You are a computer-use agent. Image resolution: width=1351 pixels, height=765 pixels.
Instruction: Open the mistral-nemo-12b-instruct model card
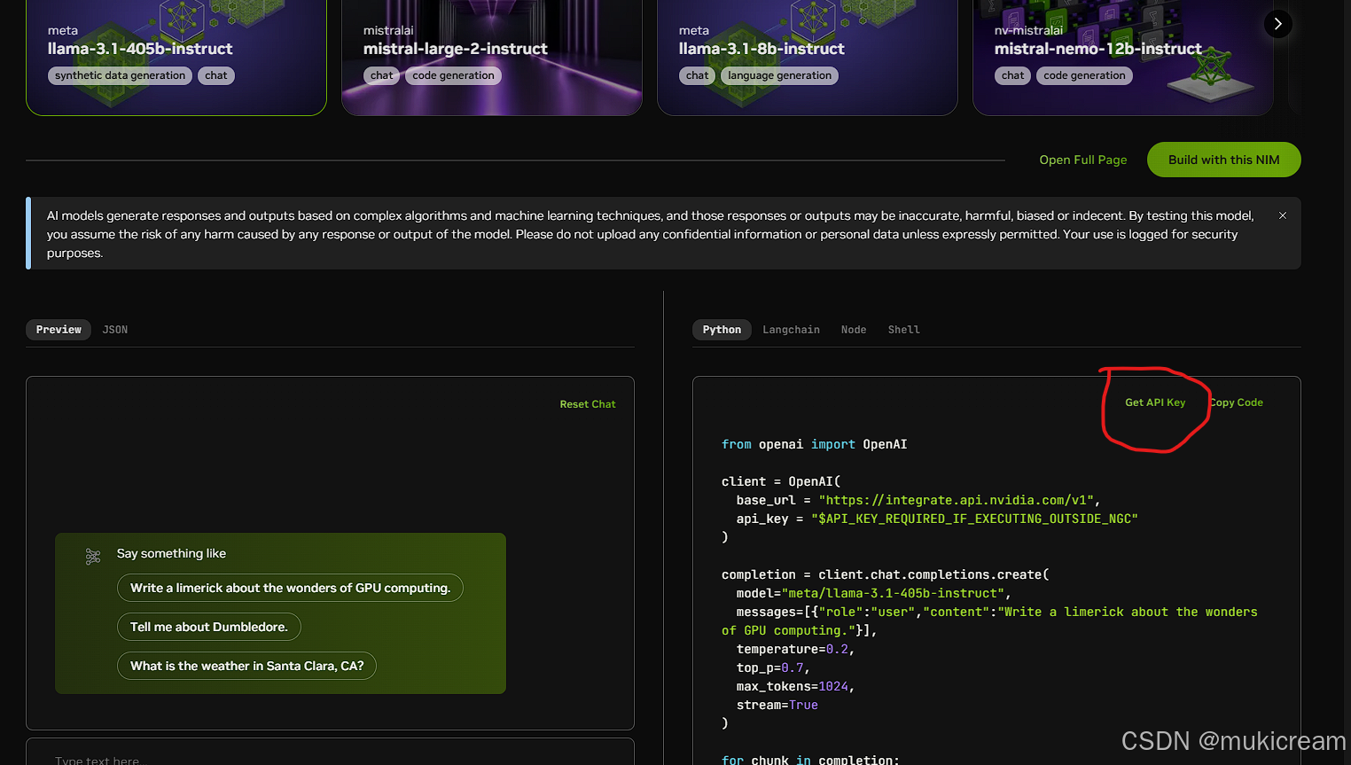click(1123, 57)
